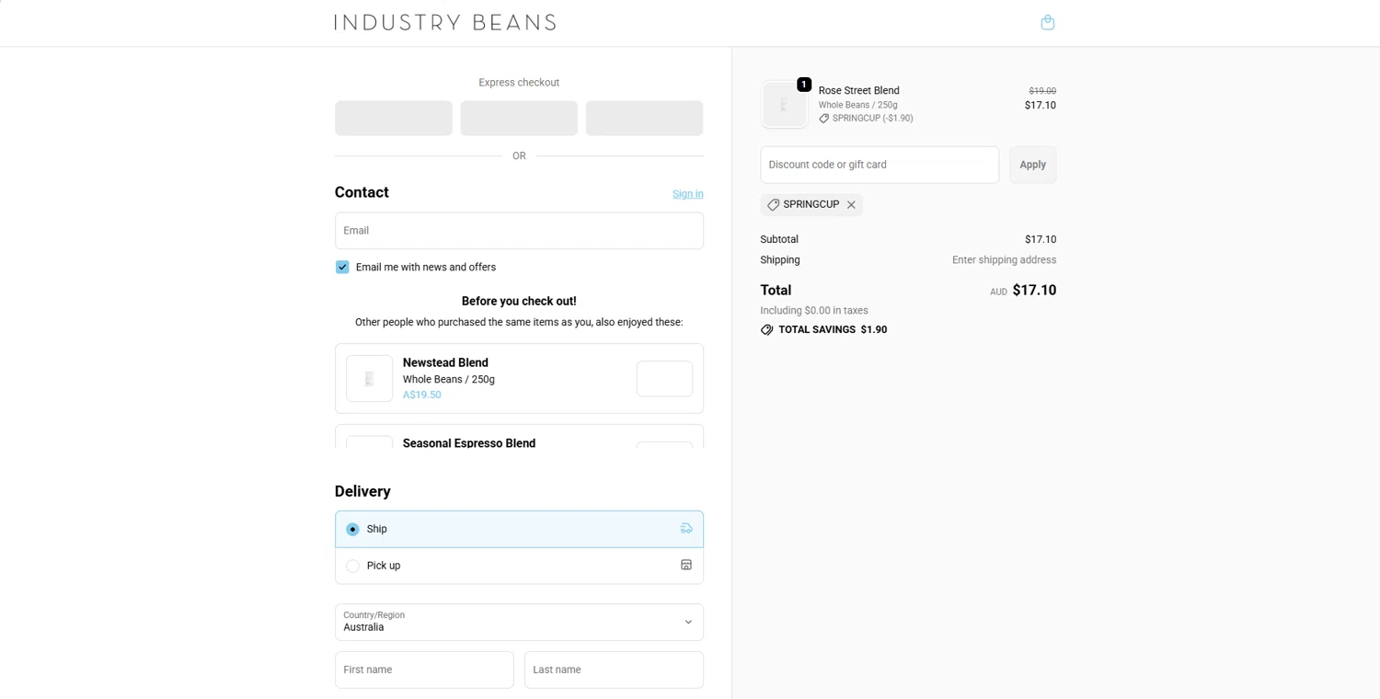Screen dimensions: 1380x699
Task: Click the Seasonal Espresso Blend title
Action: click(469, 443)
